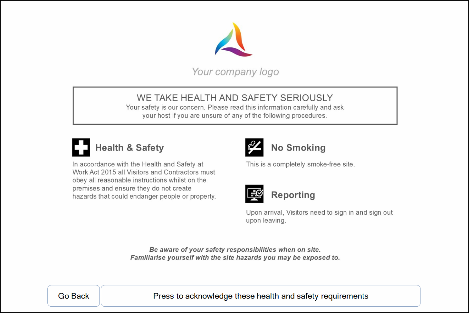Click 'Familiarise yourself with the site hazards' line

coord(235,258)
